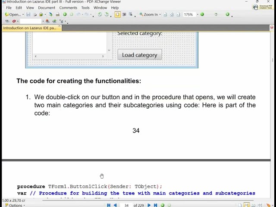Viewport: 276px width, 207px height.
Task: Click the Print icon
Action: click(35, 14)
